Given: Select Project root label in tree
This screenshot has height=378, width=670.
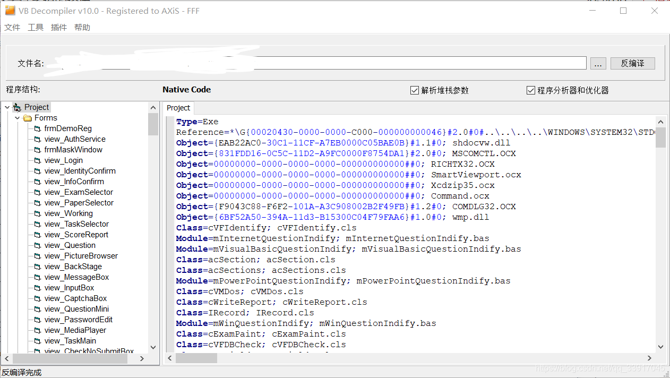Looking at the screenshot, I should tap(37, 107).
